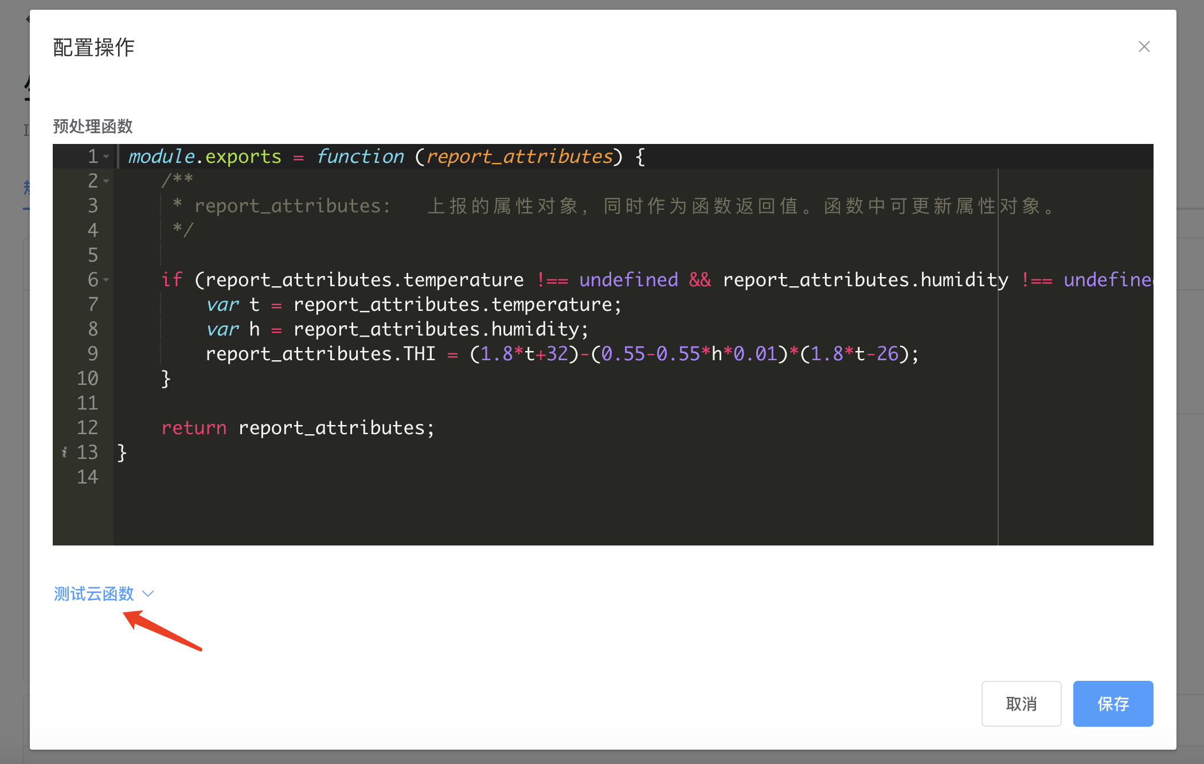This screenshot has width=1204, height=764.
Task: Click the 配置操作 dialog title
Action: (x=93, y=47)
